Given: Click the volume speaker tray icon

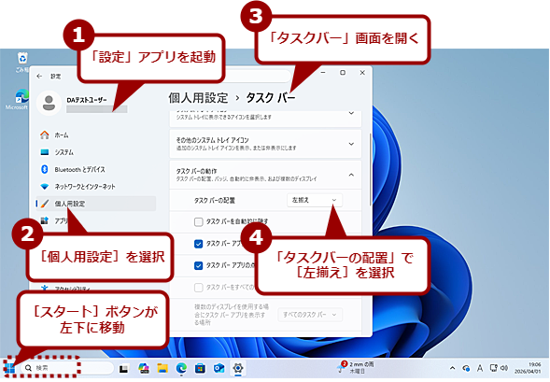Looking at the screenshot, I should (x=504, y=368).
